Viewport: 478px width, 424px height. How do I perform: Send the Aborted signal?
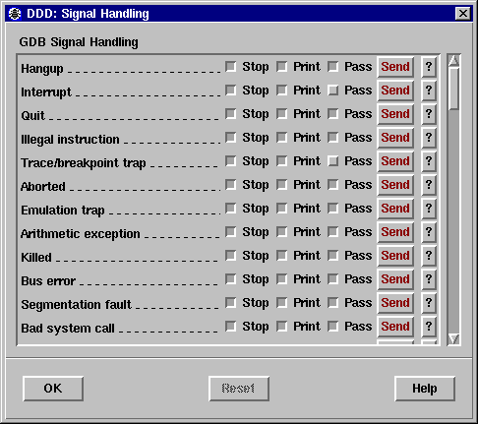(x=395, y=185)
